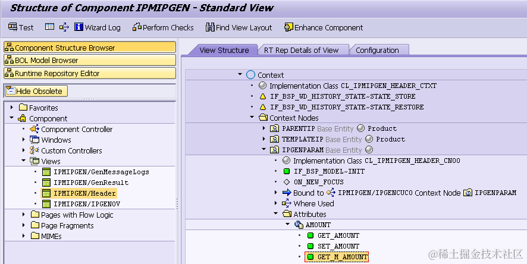Expand the PARENTIP context node
Screen dimensions: 527x264
(264, 128)
